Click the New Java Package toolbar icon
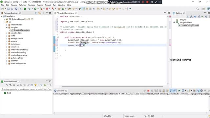This screenshot has width=210, height=118. 59,9
